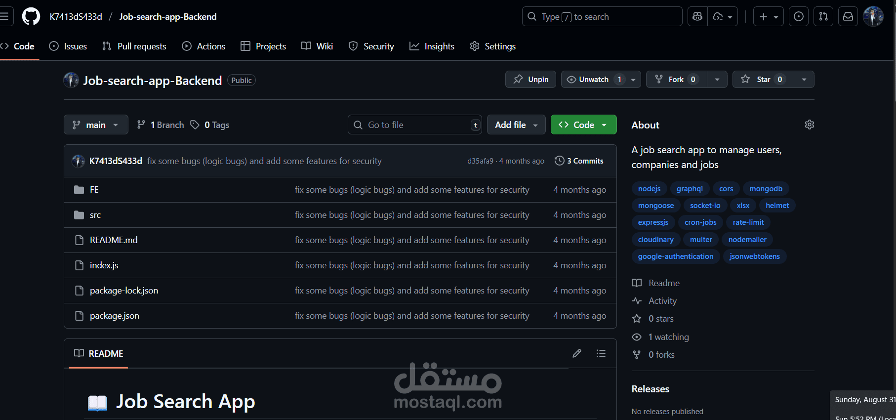The width and height of the screenshot is (896, 420).
Task: Open the About settings gear icon
Action: (x=809, y=125)
